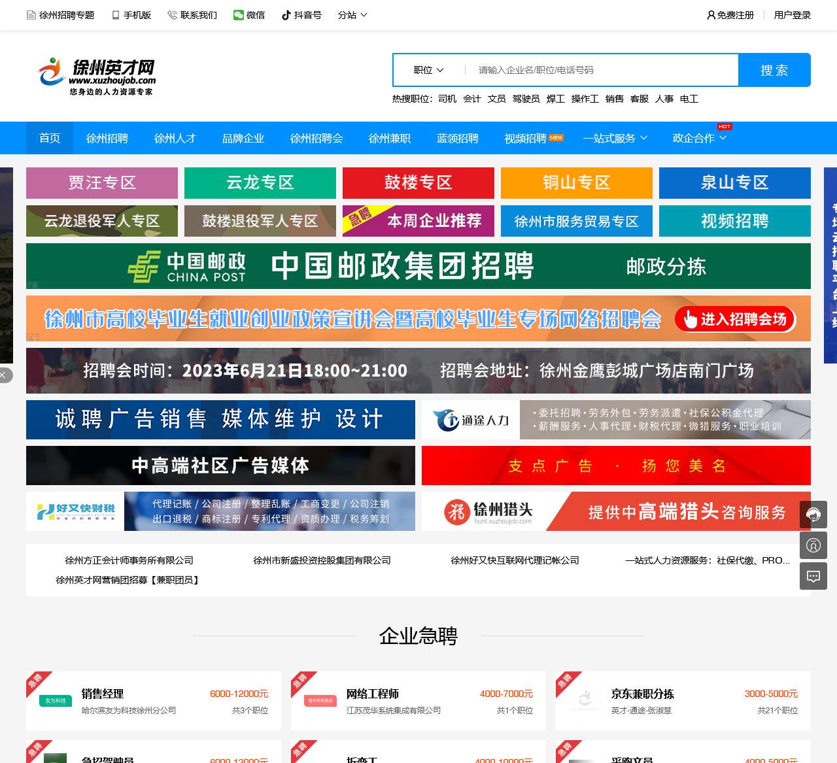Screen dimensions: 837x763
Task: Click the 用户登录 login link
Action: coord(793,15)
